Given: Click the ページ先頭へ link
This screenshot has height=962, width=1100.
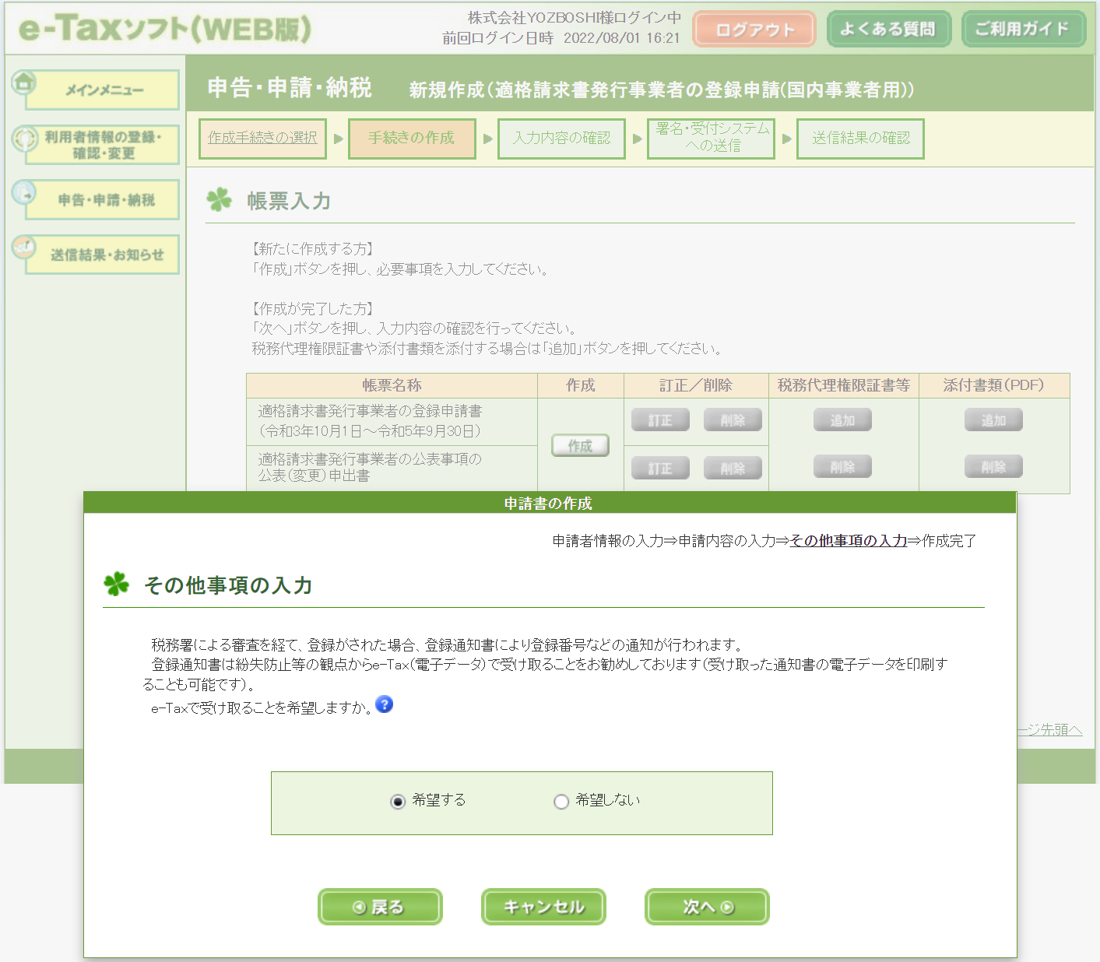Looking at the screenshot, I should pos(1049,730).
